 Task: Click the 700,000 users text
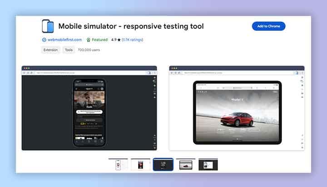click(89, 50)
